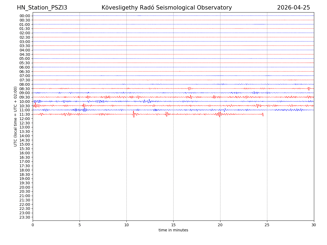Click the large red spike after minute 10 at 11:30
327x245 pixels.
coord(134,114)
